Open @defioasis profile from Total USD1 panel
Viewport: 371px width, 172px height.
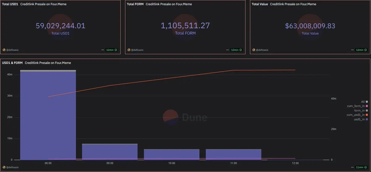point(12,50)
